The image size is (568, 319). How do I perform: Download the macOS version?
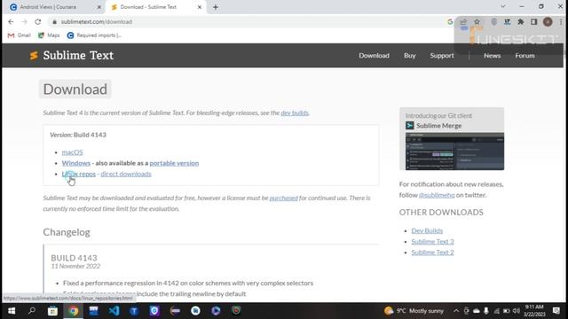point(72,152)
